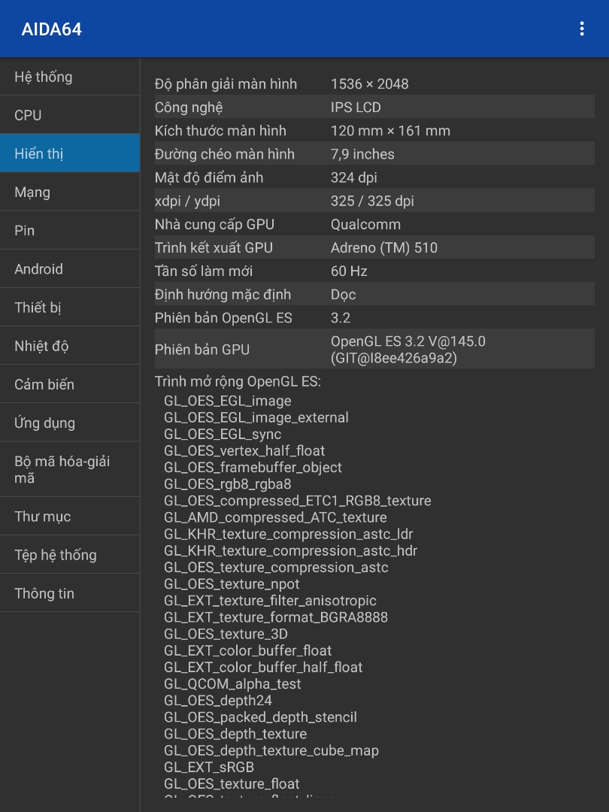Open the three-dot overflow menu
This screenshot has width=609, height=812.
pos(581,29)
